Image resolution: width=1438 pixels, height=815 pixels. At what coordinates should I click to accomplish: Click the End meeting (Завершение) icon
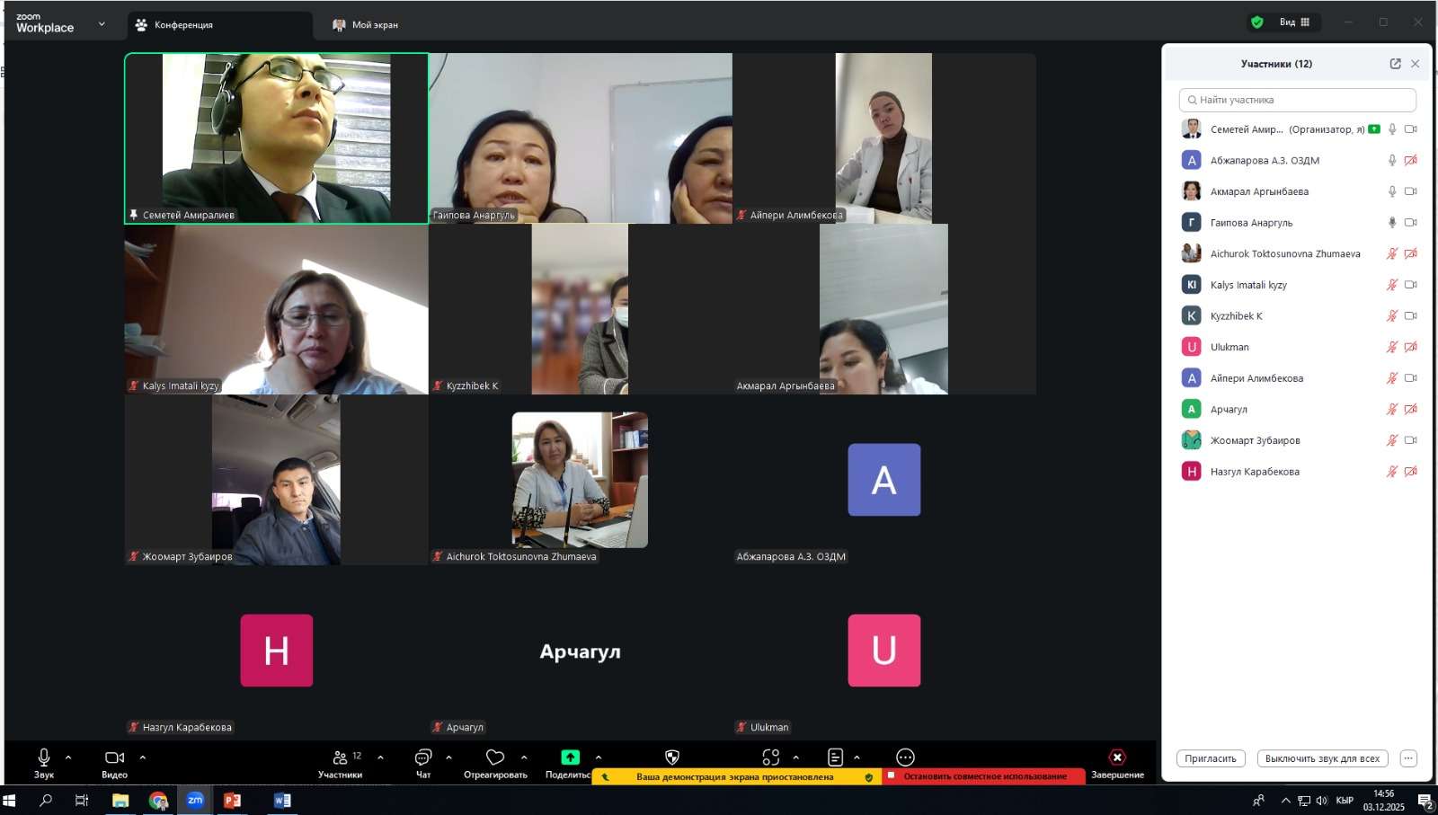pos(1117,757)
